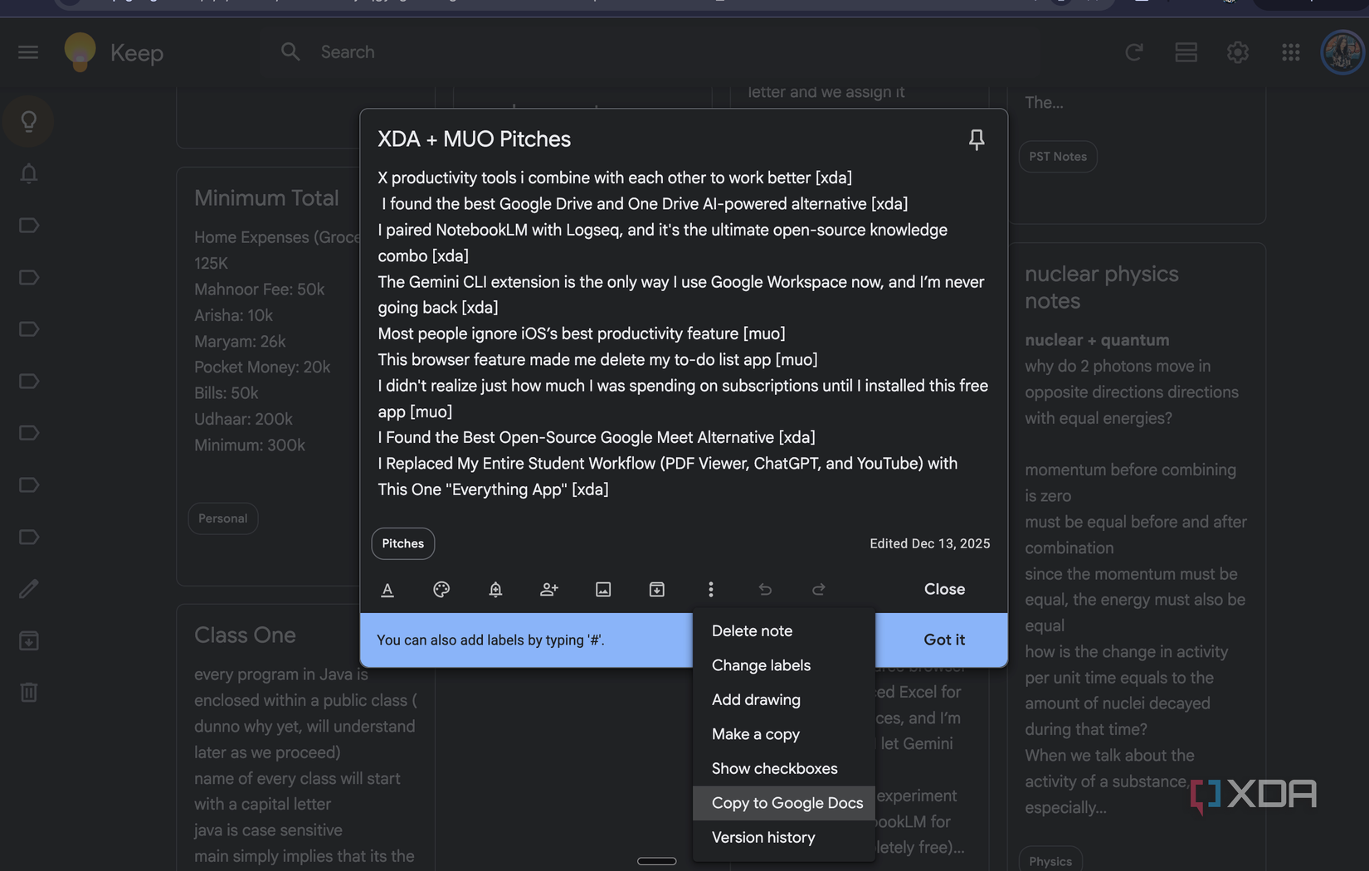Open Edit labels pencil in sidebar
This screenshot has height=871, width=1369.
29,588
